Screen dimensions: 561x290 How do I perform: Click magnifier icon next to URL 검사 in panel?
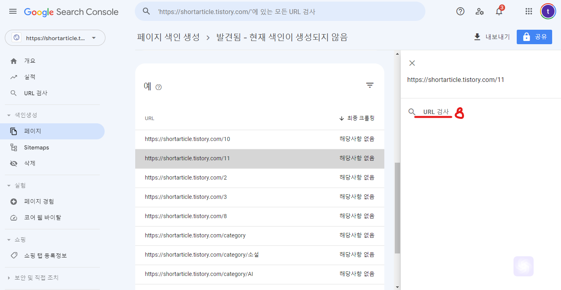(412, 112)
